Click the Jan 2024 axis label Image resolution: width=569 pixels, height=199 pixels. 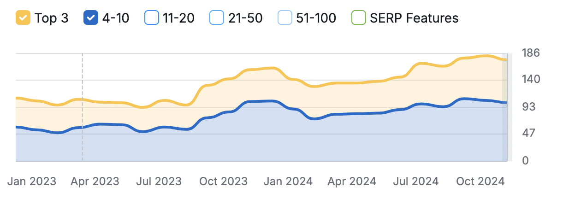(288, 181)
